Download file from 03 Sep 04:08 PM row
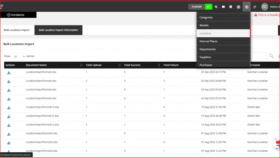 click(9, 81)
